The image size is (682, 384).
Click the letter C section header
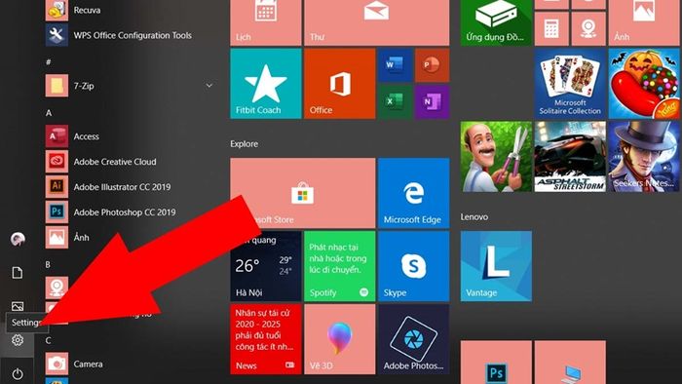pyautogui.click(x=49, y=340)
